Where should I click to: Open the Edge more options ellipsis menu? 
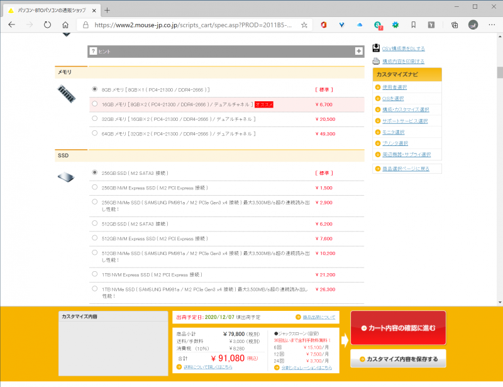[492, 24]
